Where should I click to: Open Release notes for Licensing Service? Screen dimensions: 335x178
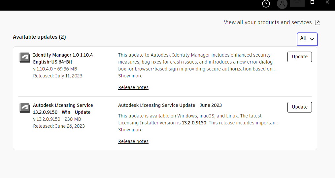click(x=133, y=141)
